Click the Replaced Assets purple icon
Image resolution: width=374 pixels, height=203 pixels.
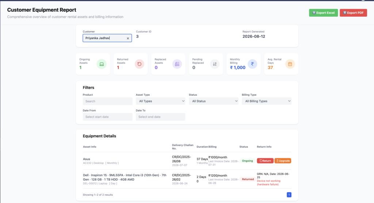pyautogui.click(x=177, y=64)
